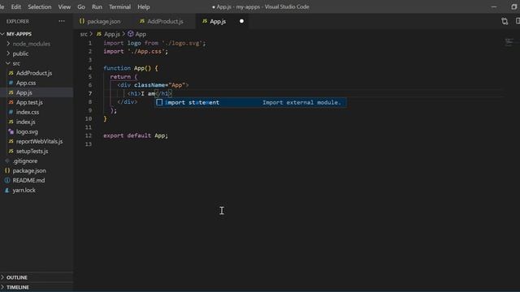Click line number 13 in the gutter
Image resolution: width=520 pixels, height=292 pixels.
pyautogui.click(x=89, y=144)
